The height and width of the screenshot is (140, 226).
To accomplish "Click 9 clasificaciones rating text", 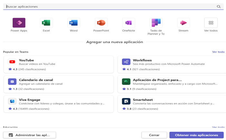I will click(144, 89).
